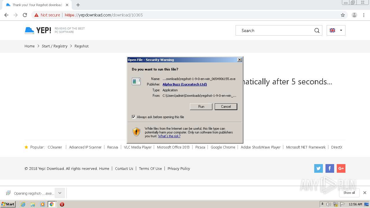Open the Recuva popular link
This screenshot has width=370, height=208.
[113, 147]
